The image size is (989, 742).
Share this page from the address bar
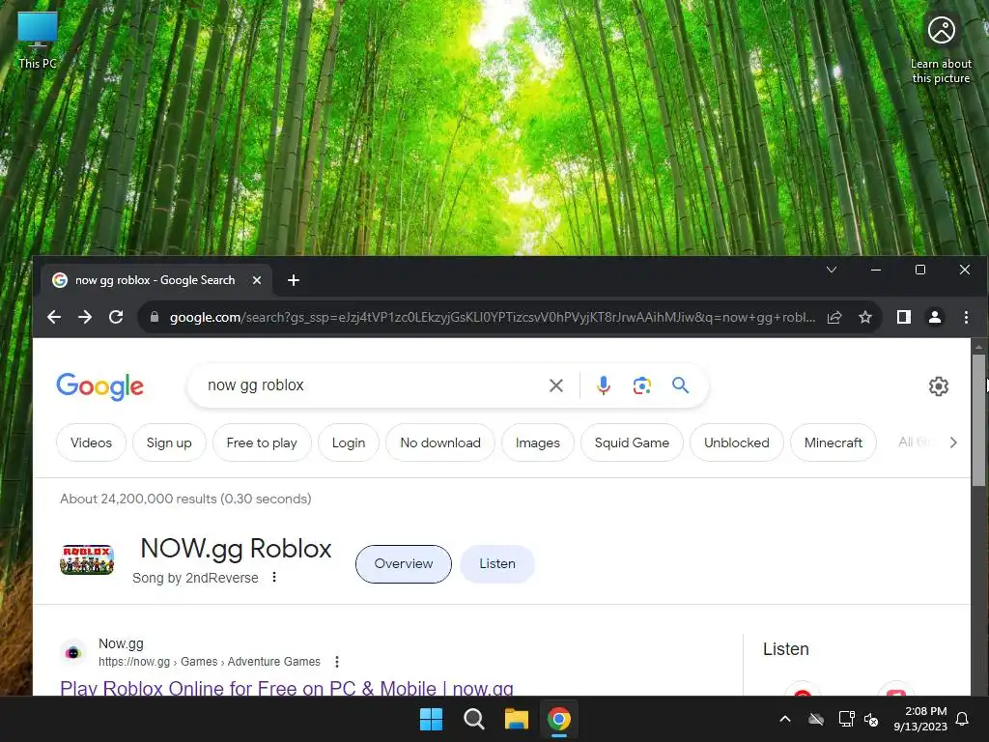[834, 317]
